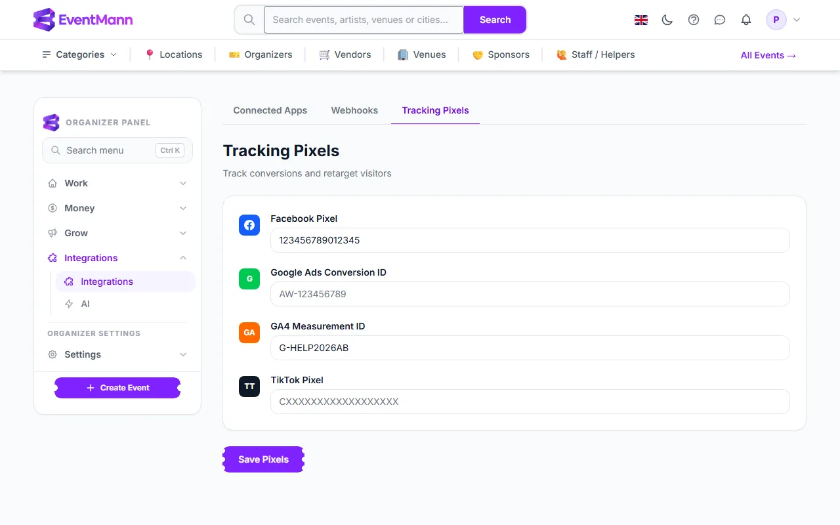Click the EventMann logo

tap(83, 20)
